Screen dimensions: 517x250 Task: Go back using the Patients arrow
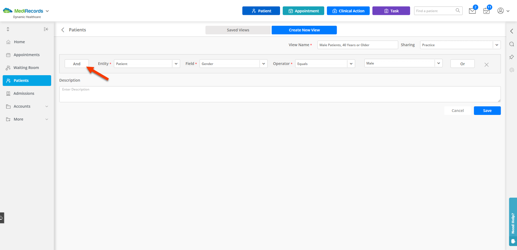(63, 30)
